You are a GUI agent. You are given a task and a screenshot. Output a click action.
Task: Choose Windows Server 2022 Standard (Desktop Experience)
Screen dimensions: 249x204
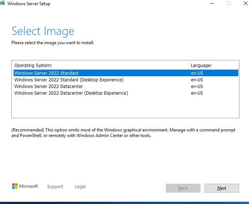[69, 80]
